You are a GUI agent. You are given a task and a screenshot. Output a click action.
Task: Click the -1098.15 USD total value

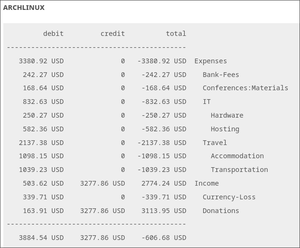point(162,156)
